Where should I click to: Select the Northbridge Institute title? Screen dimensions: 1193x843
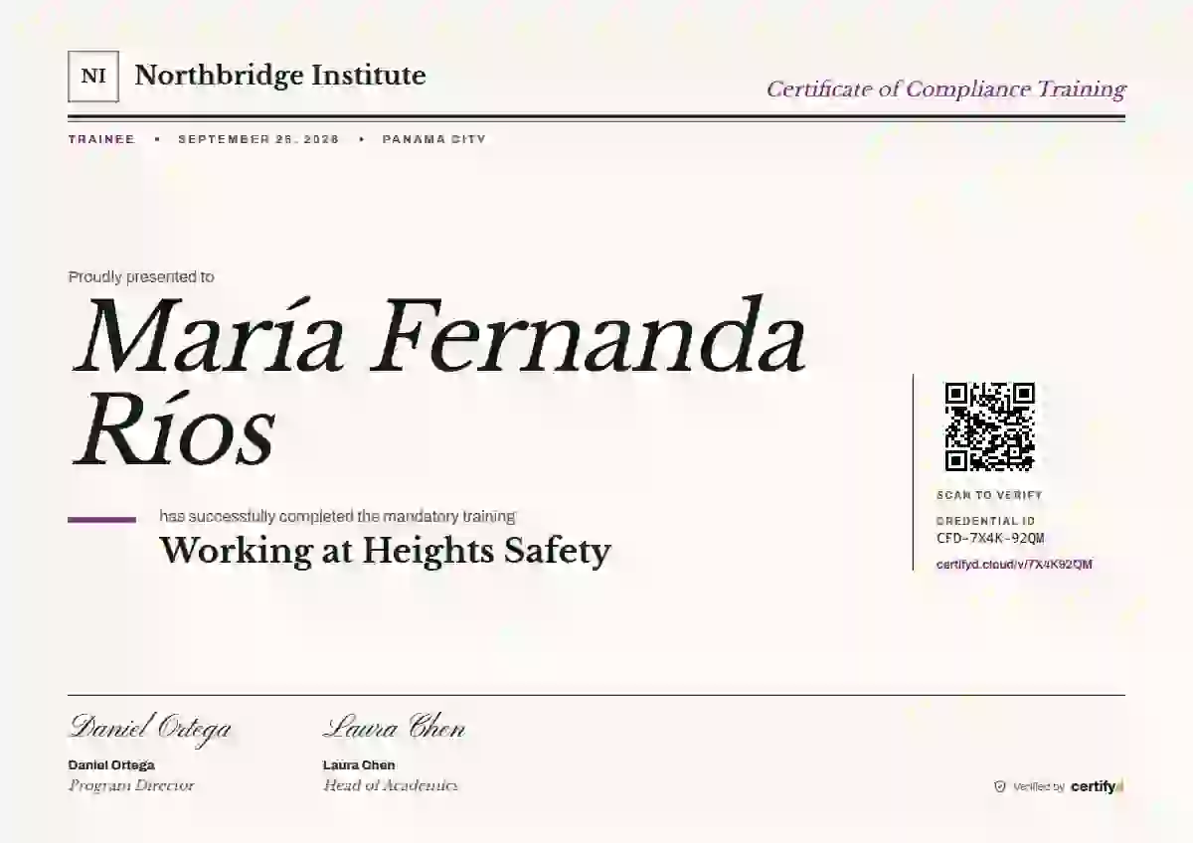280,76
